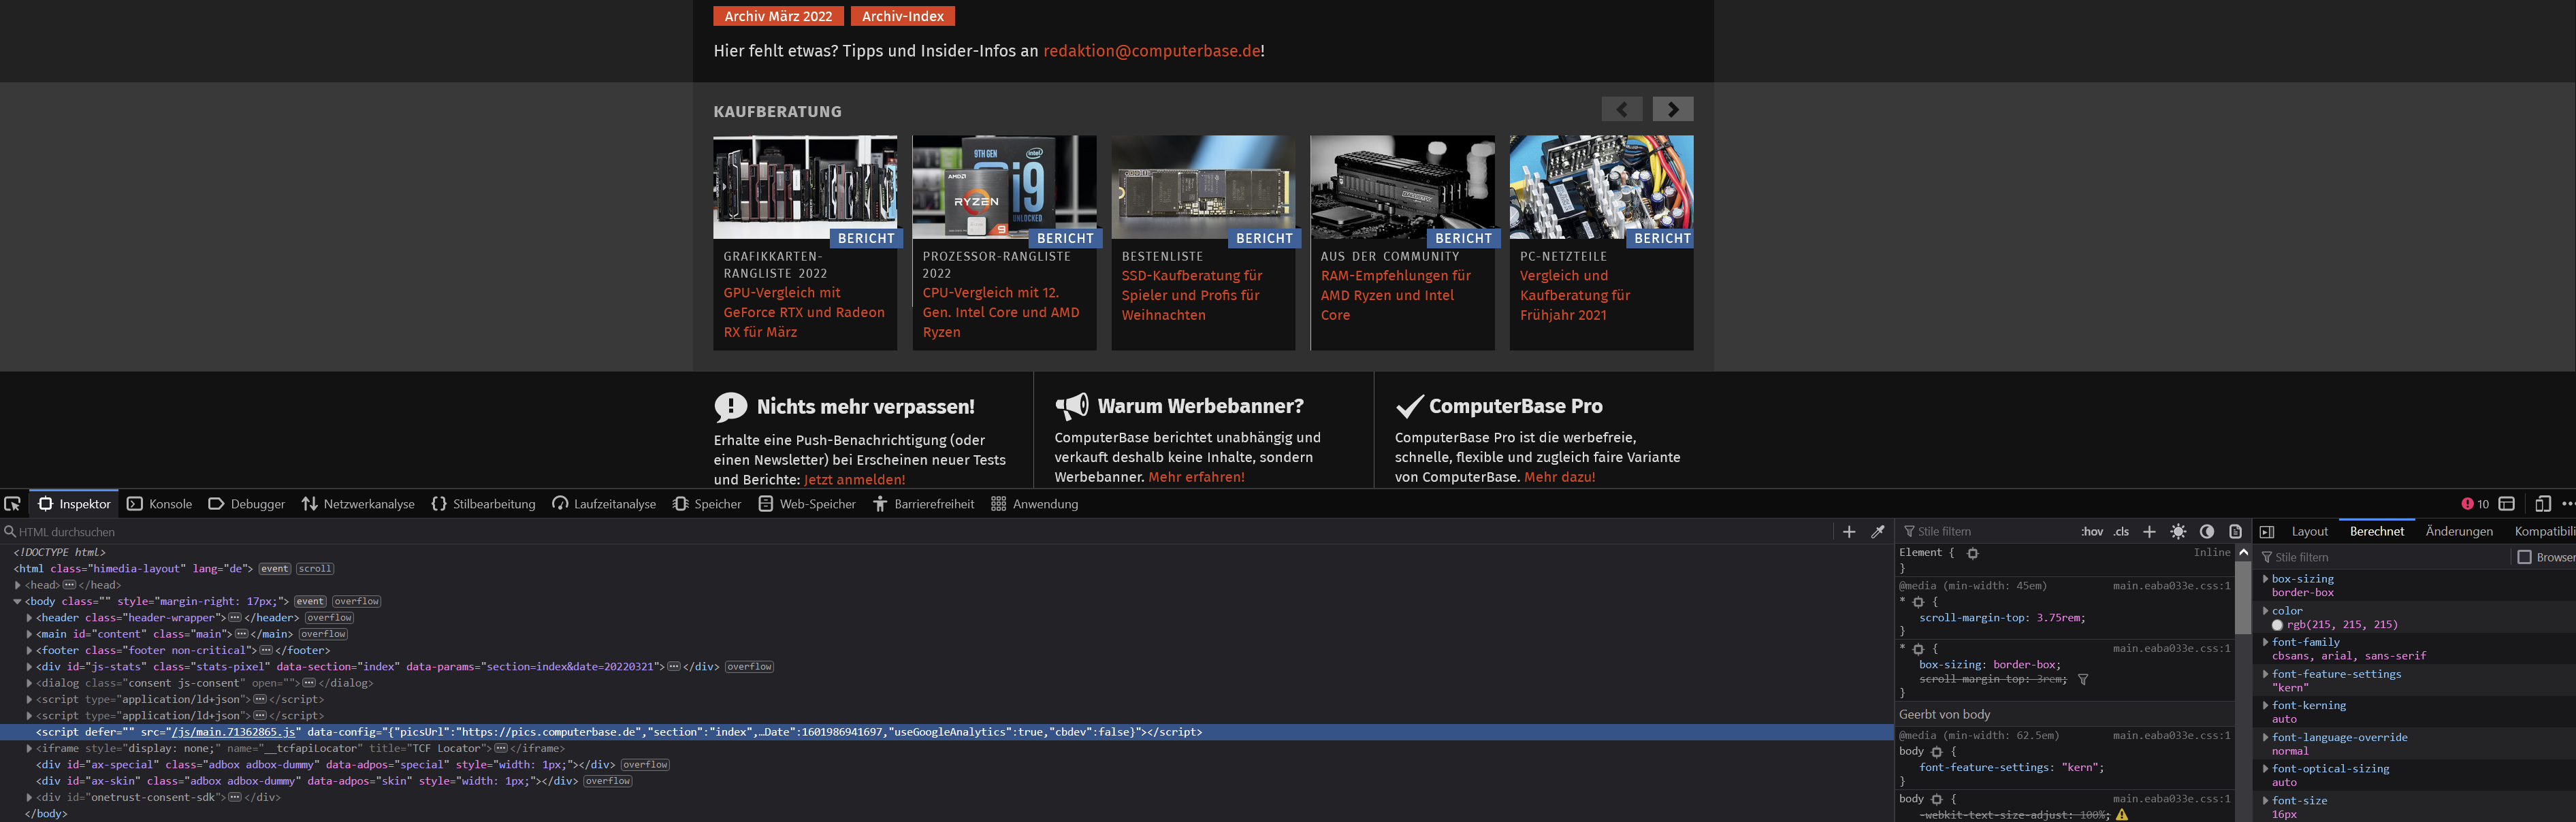
Task: Expand the footer element node
Action: point(29,650)
